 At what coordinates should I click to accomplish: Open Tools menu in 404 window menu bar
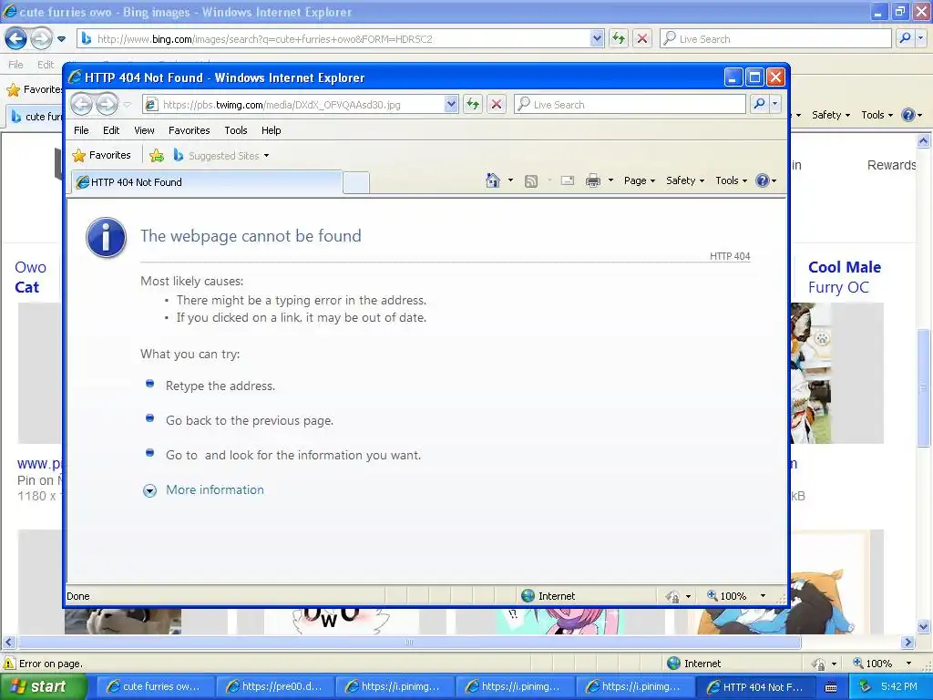coord(236,130)
